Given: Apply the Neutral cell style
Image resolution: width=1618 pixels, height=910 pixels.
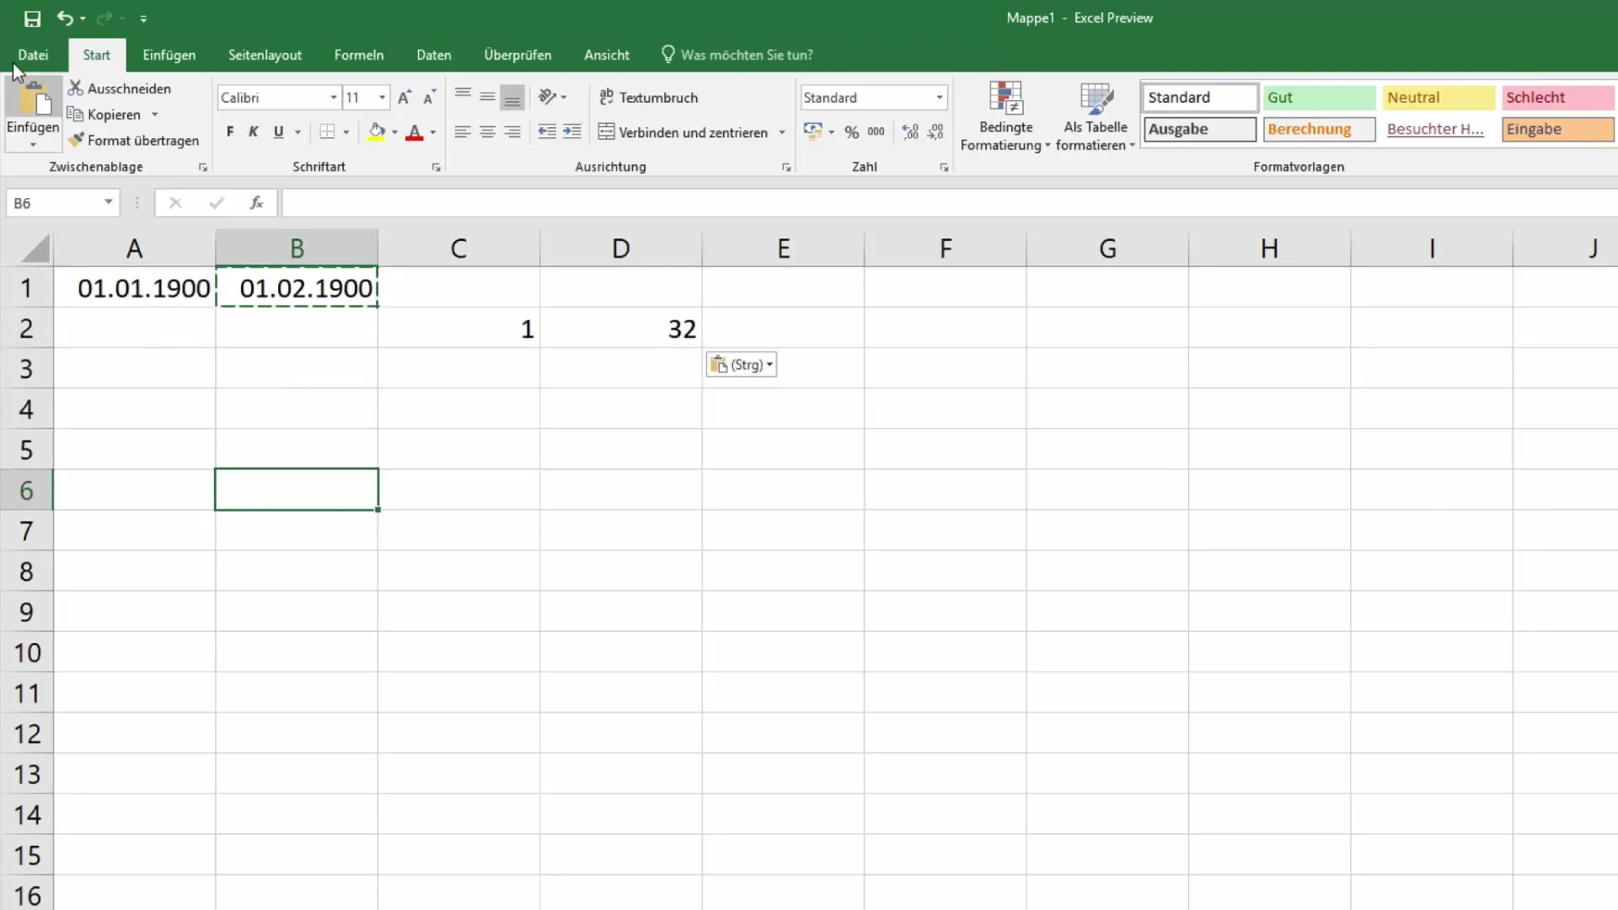Looking at the screenshot, I should 1438,98.
